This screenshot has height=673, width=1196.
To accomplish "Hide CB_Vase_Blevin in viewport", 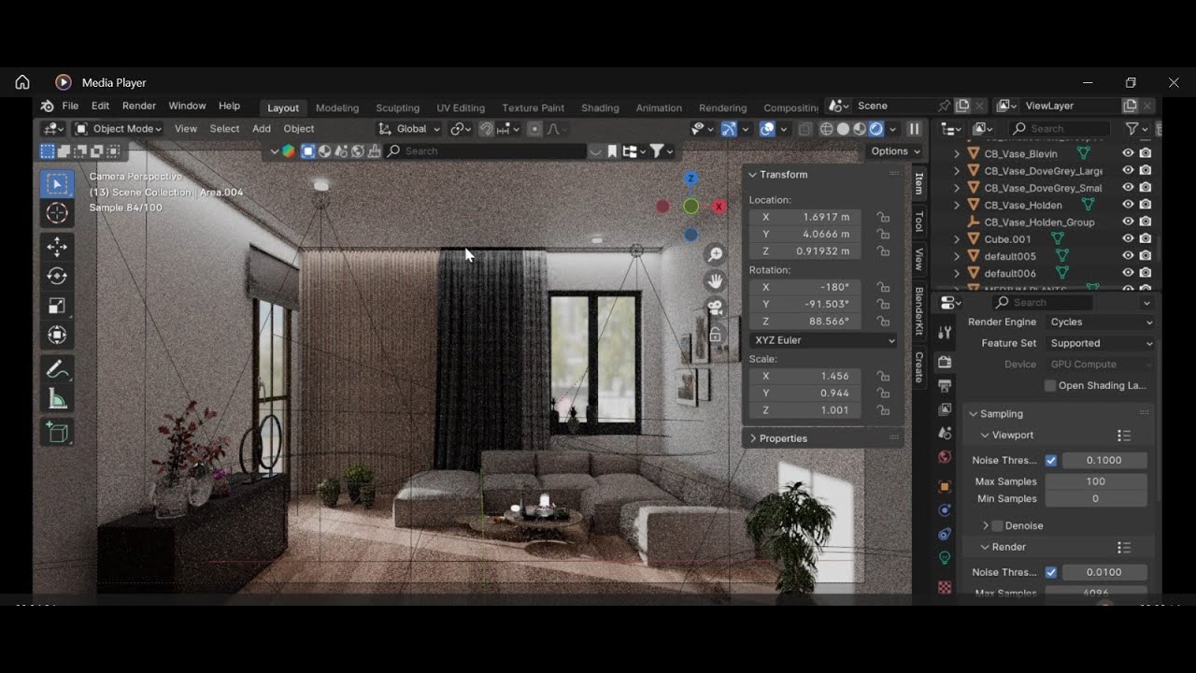I will point(1128,153).
